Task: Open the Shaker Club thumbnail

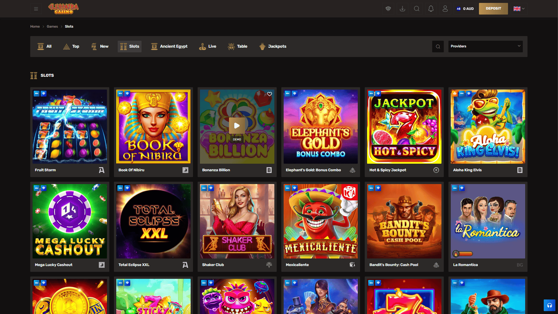Action: [x=237, y=221]
